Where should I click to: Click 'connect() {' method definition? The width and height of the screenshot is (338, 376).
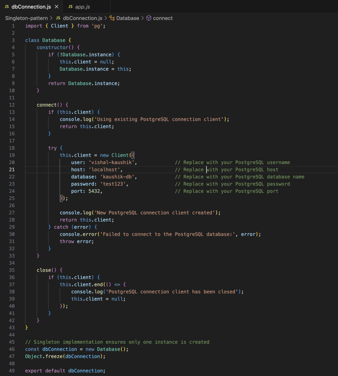pyautogui.click(x=52, y=105)
